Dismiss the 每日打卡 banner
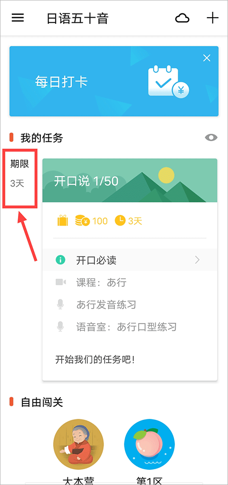The image size is (228, 485). [207, 58]
